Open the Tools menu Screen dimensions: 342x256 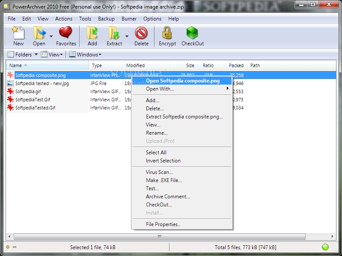pos(85,19)
